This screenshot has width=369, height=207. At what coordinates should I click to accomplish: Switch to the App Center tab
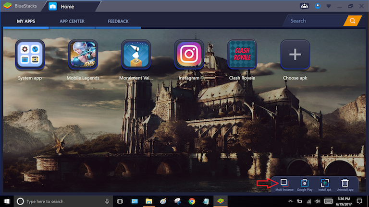[x=72, y=21]
